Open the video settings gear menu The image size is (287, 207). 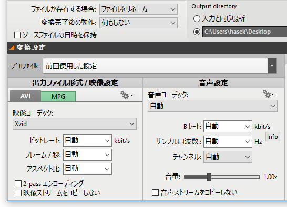127,95
